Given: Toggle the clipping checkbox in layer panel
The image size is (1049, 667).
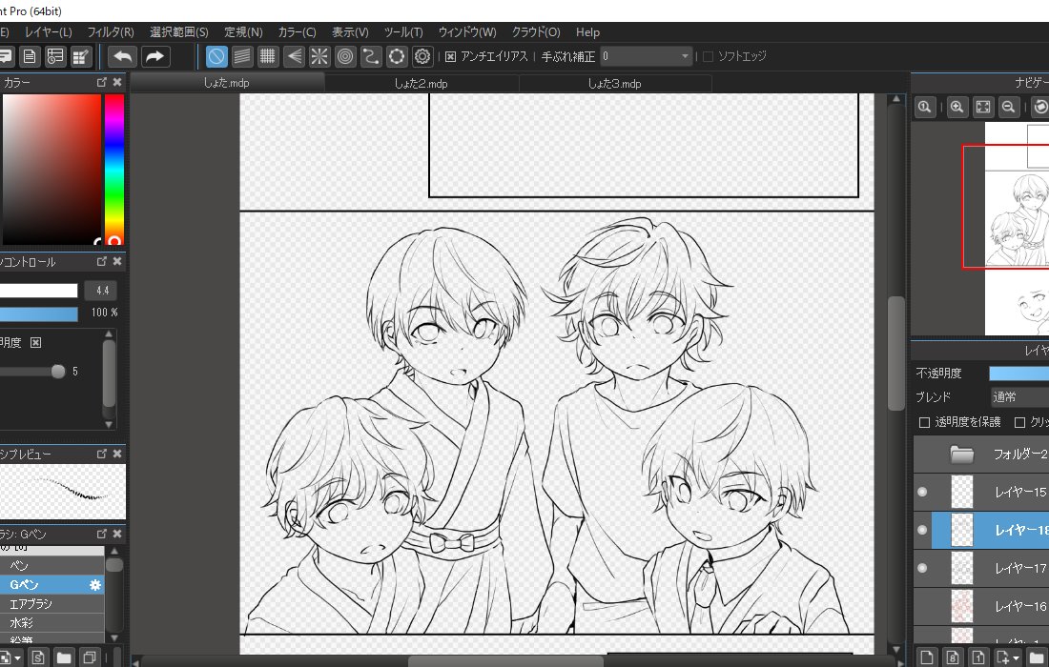Looking at the screenshot, I should coord(1020,422).
